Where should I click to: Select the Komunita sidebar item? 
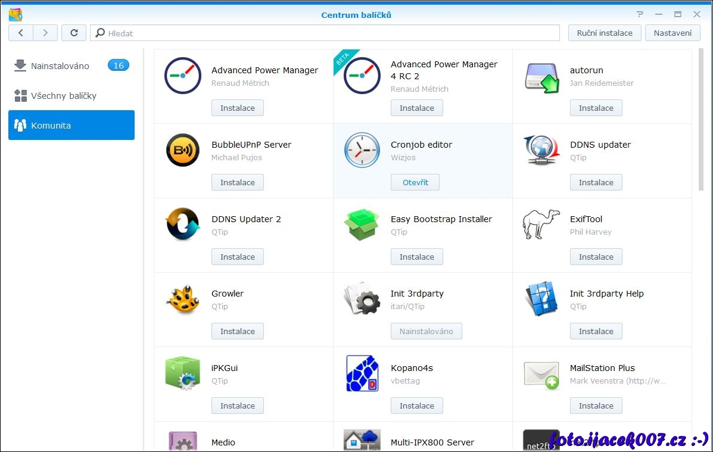pyautogui.click(x=71, y=125)
